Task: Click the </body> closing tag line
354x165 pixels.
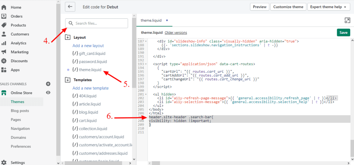Action: pyautogui.click(x=155, y=109)
